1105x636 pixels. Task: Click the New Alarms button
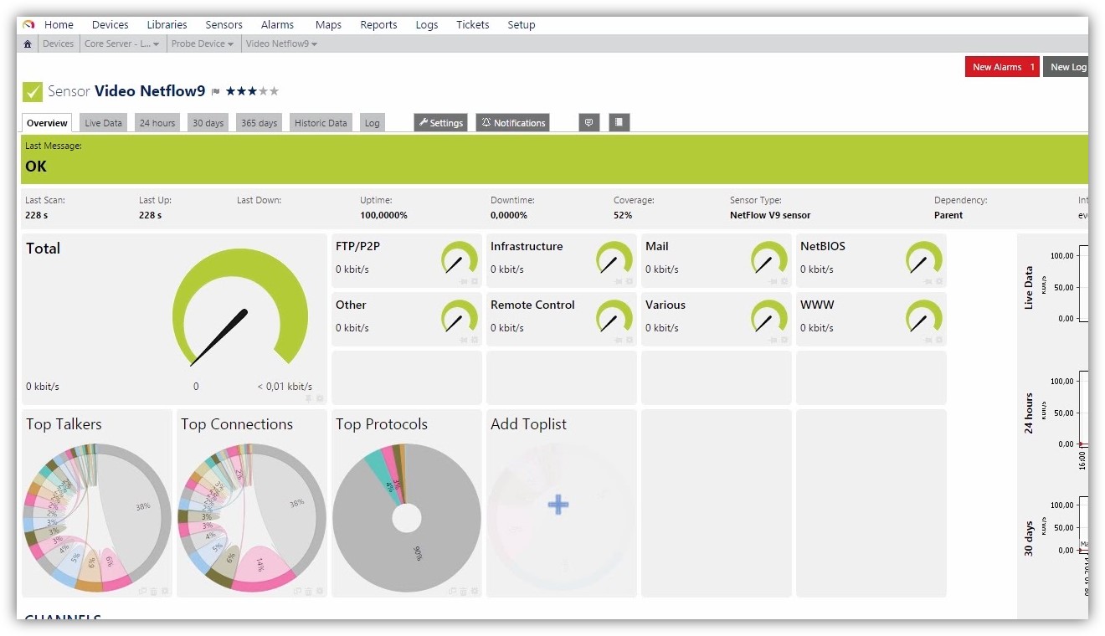[x=1001, y=67]
